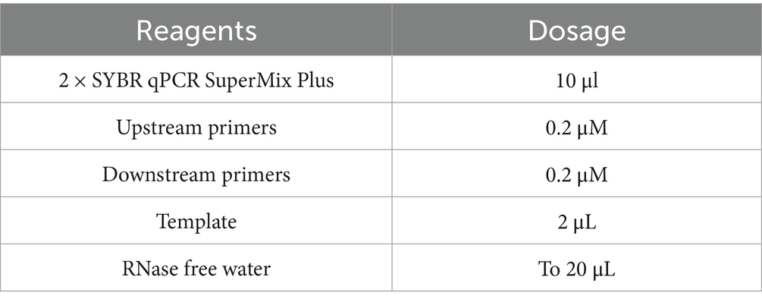Select the Downstream primers cell
This screenshot has width=762, height=305.
tap(196, 175)
